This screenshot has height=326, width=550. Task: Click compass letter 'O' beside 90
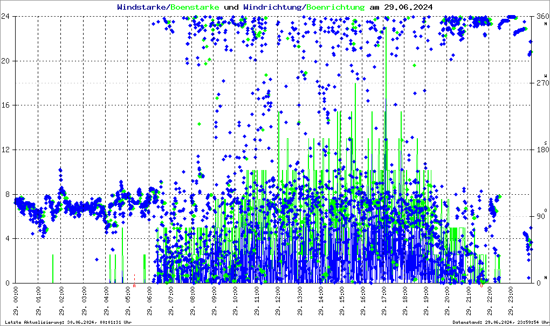coord(546,210)
